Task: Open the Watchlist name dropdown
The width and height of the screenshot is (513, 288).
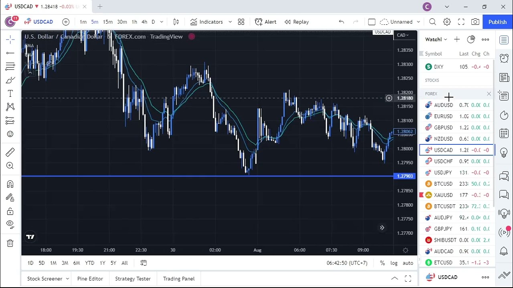Action: point(436,39)
